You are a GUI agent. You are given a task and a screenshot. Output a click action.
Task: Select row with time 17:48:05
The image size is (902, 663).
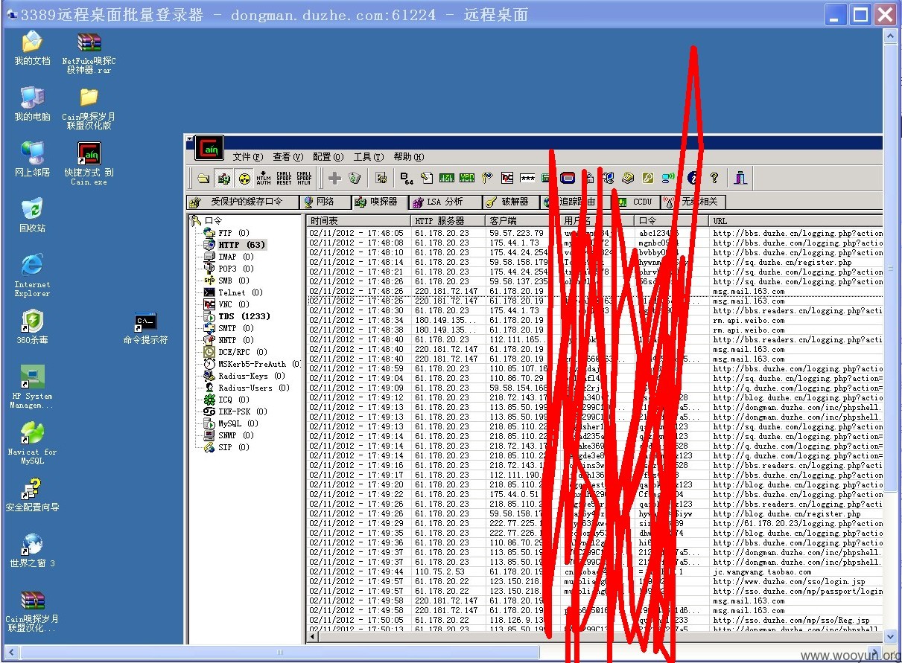594,233
